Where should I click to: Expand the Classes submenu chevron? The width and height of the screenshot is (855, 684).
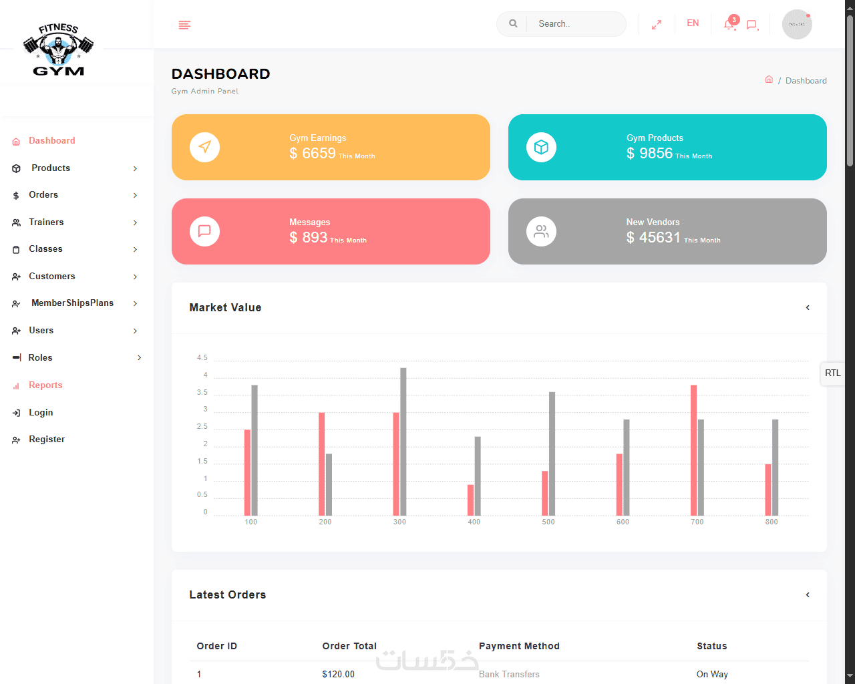click(135, 249)
